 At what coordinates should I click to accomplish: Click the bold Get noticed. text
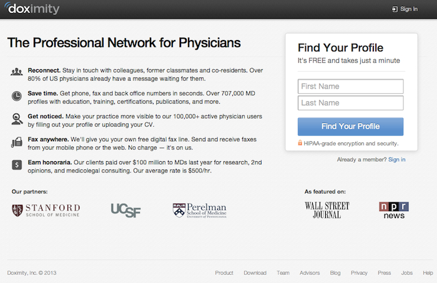[46, 116]
